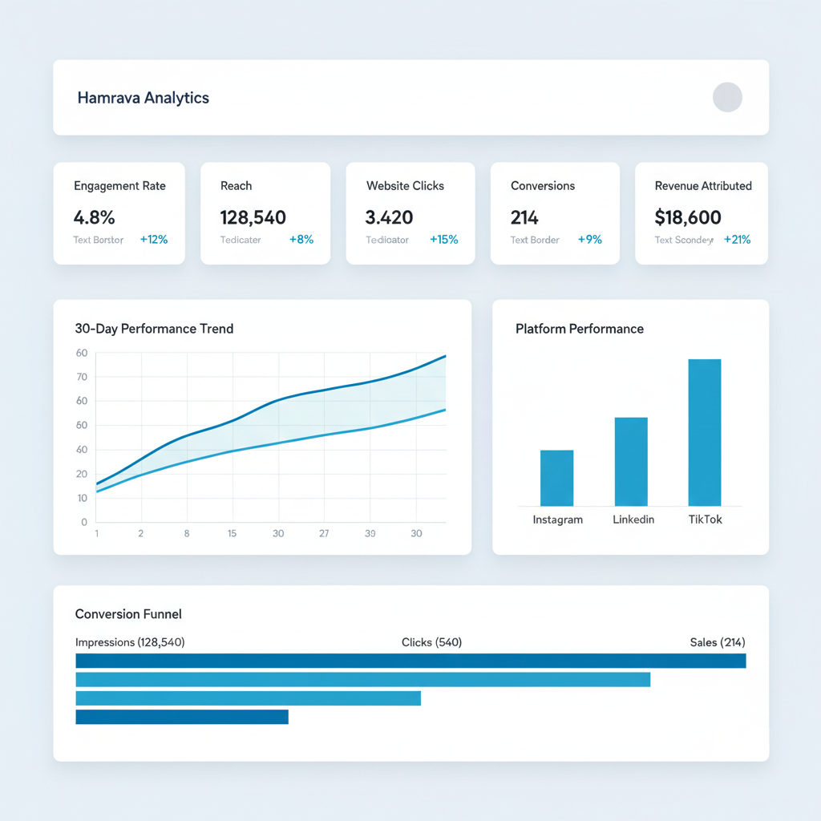
Task: Expand the Platform Performance panel
Action: pyautogui.click(x=630, y=426)
